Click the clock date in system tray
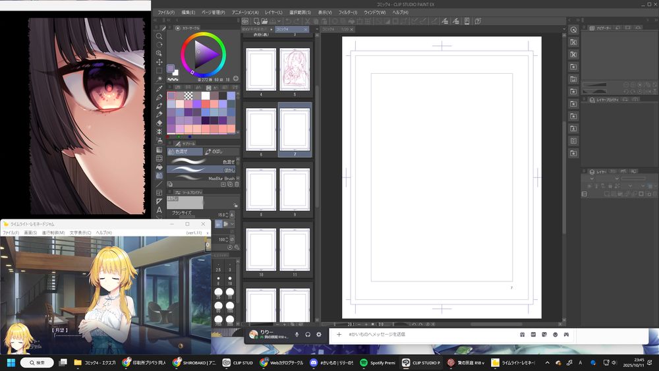 click(633, 362)
